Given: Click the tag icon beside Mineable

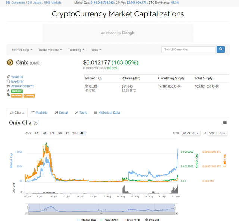Looking at the screenshot, I should click(x=8, y=95).
